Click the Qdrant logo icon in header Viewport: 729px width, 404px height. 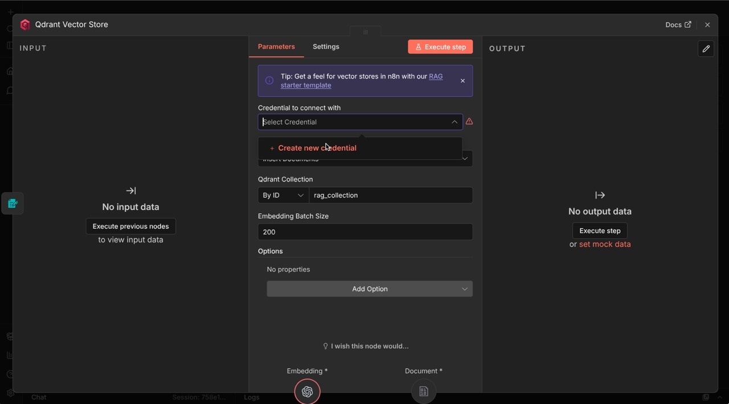25,24
